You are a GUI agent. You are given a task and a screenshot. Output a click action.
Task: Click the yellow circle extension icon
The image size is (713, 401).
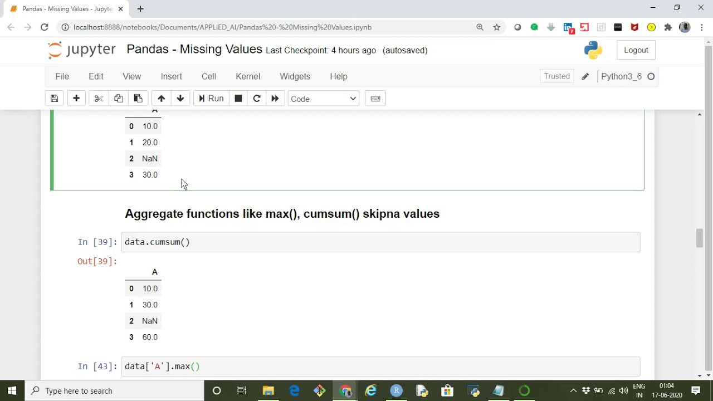coord(651,27)
